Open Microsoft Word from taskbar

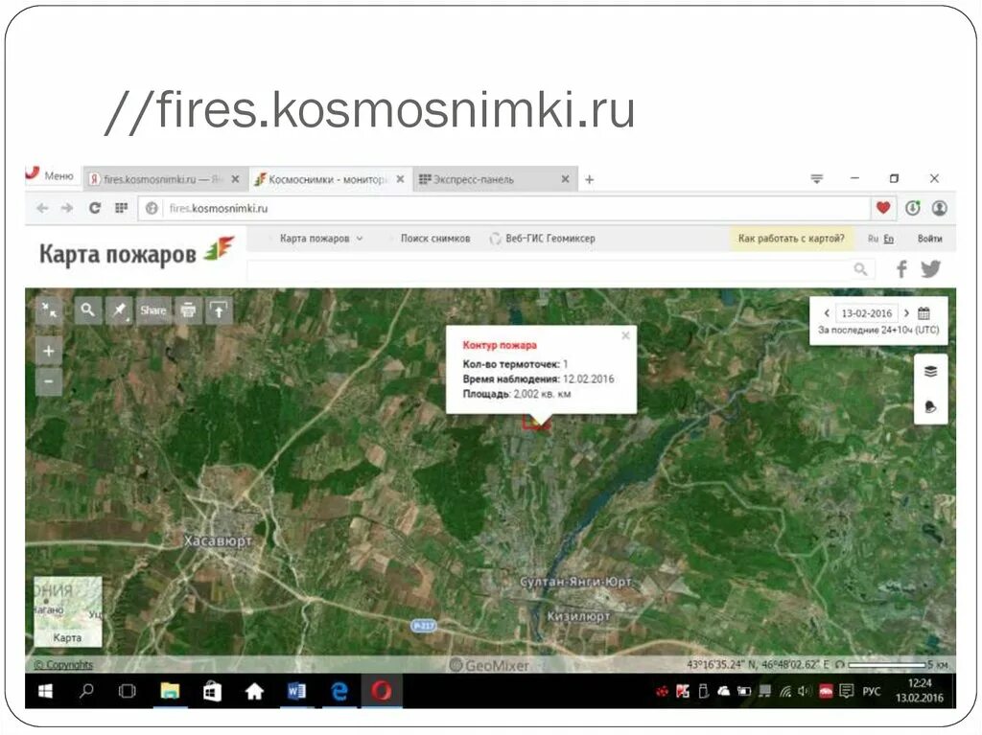tap(296, 691)
